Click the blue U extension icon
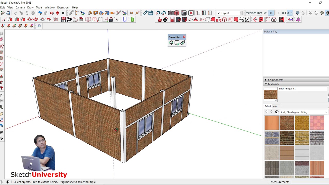 [x=125, y=20]
